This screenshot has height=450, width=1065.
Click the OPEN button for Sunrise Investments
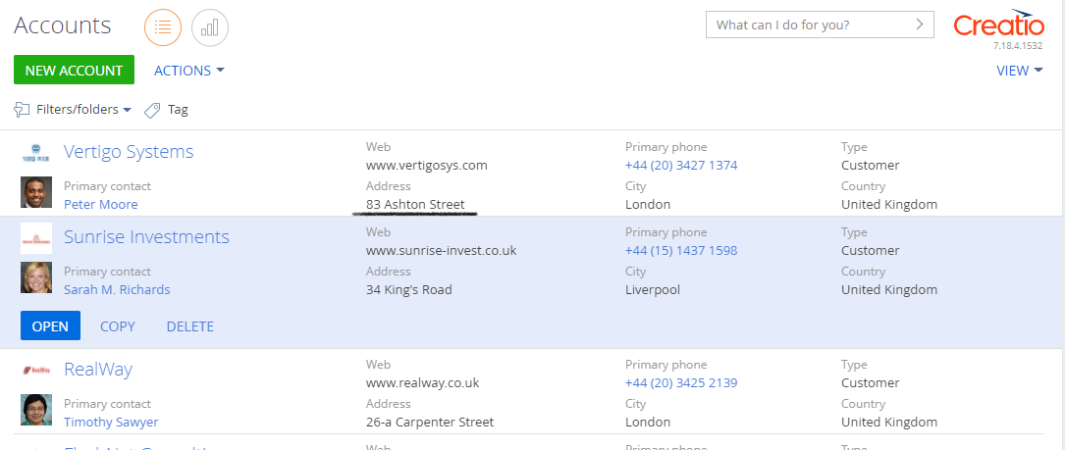tap(50, 325)
